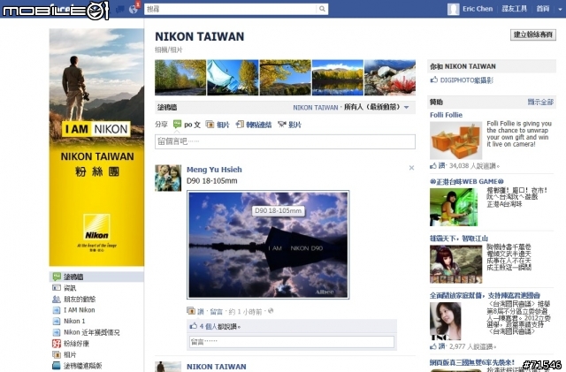This screenshot has width=566, height=372.
Task: Expand the wall filter dropdown arrow
Action: 407,108
